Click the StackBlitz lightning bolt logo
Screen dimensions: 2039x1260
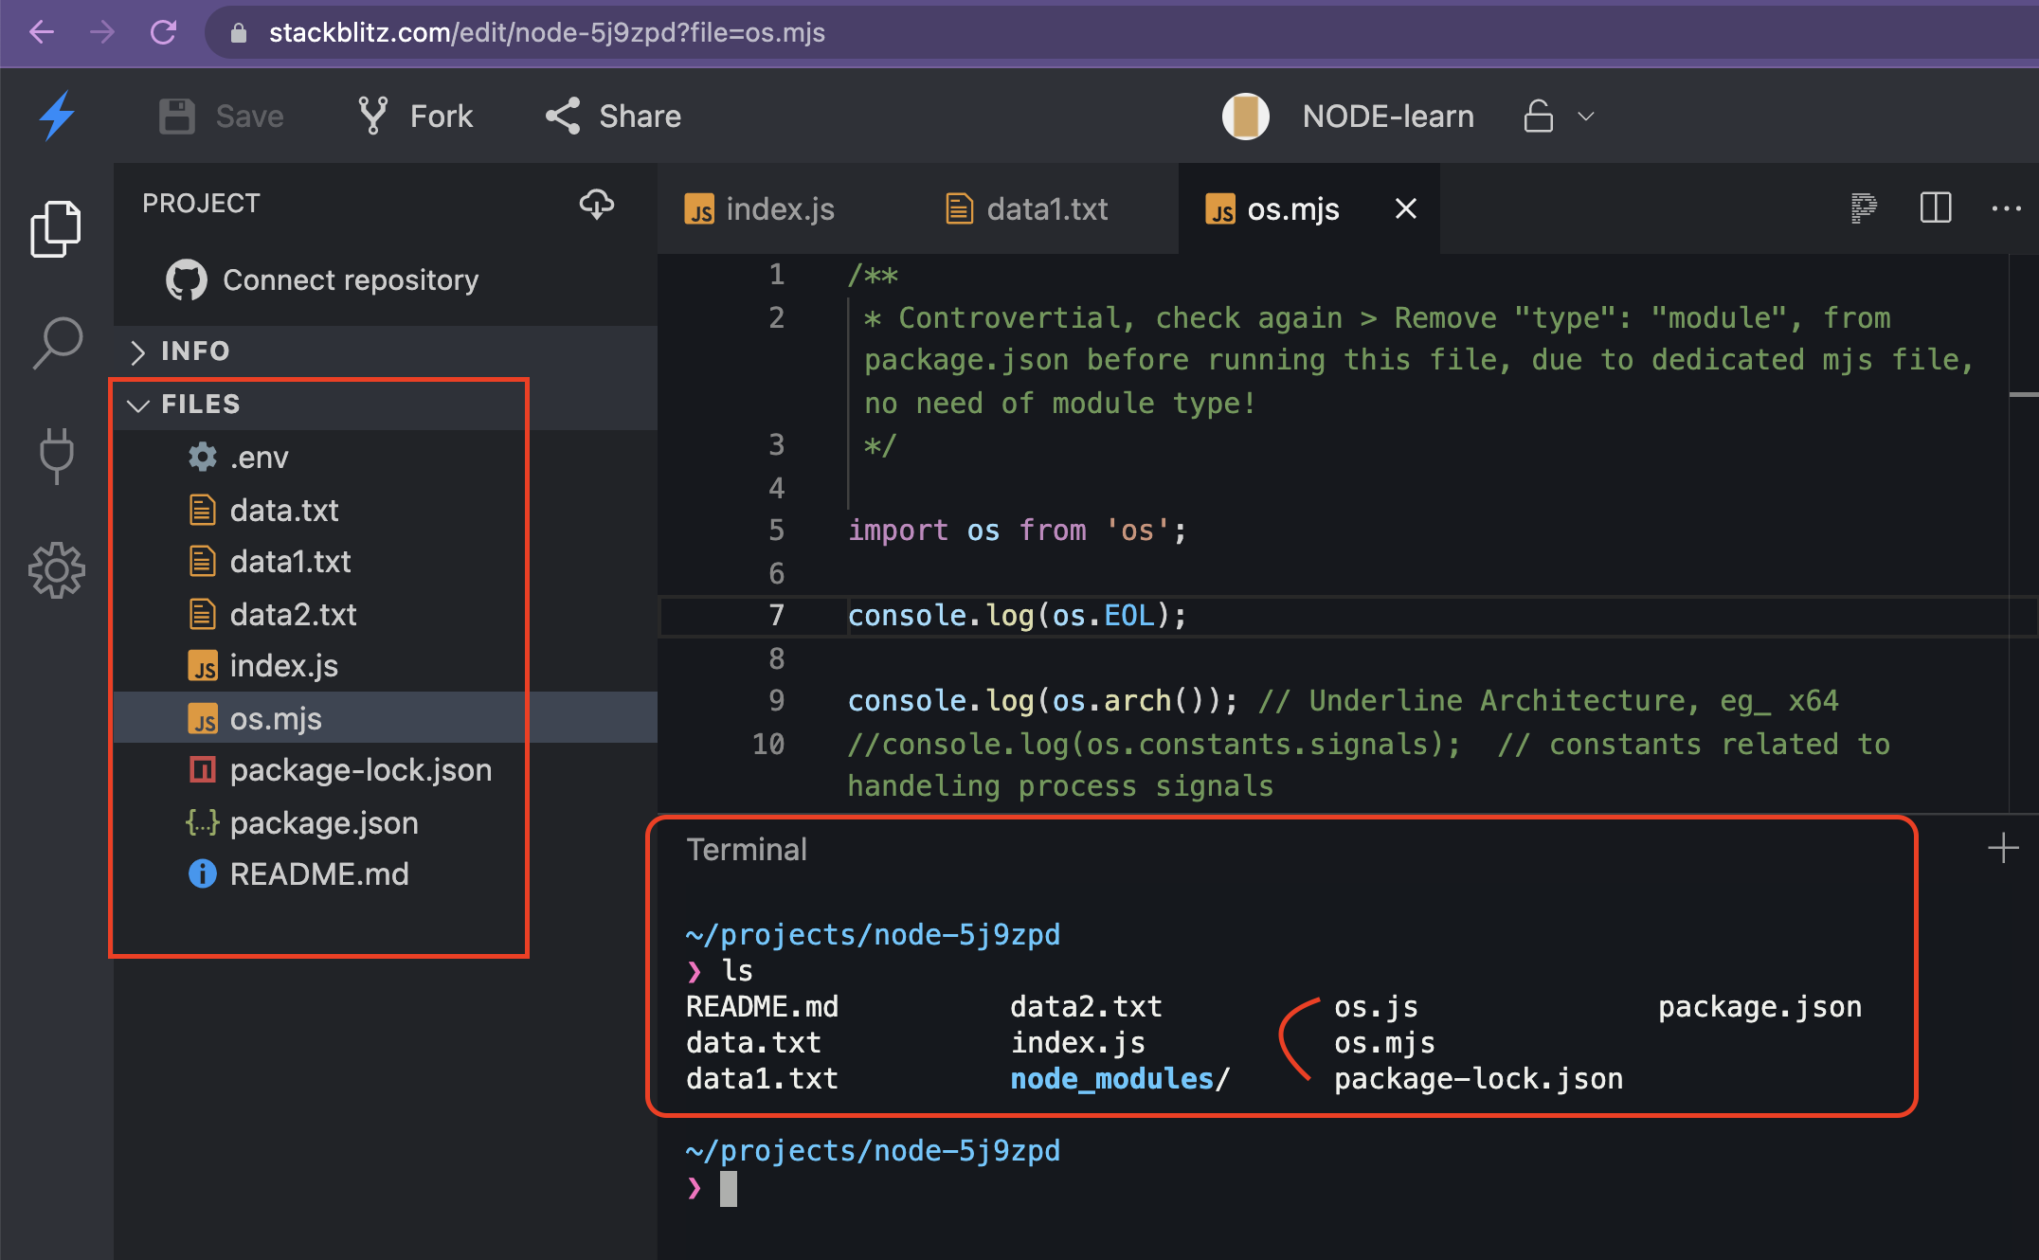tap(58, 116)
